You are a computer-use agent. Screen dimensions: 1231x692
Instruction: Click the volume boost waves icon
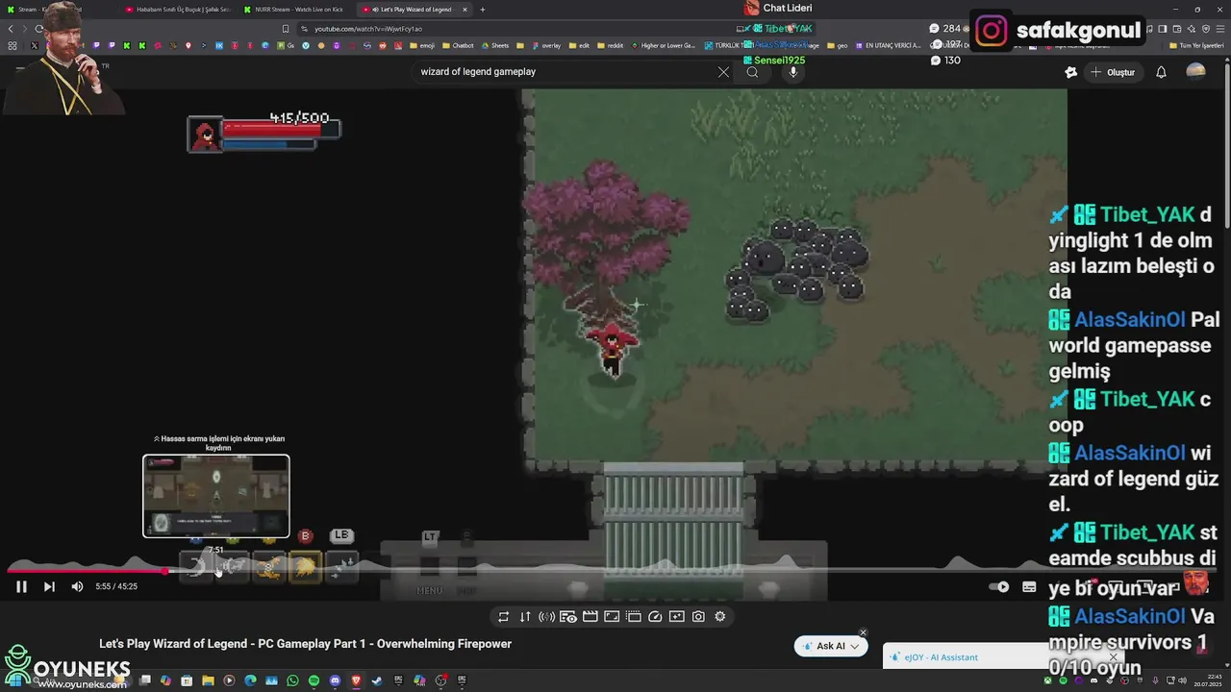pos(546,617)
